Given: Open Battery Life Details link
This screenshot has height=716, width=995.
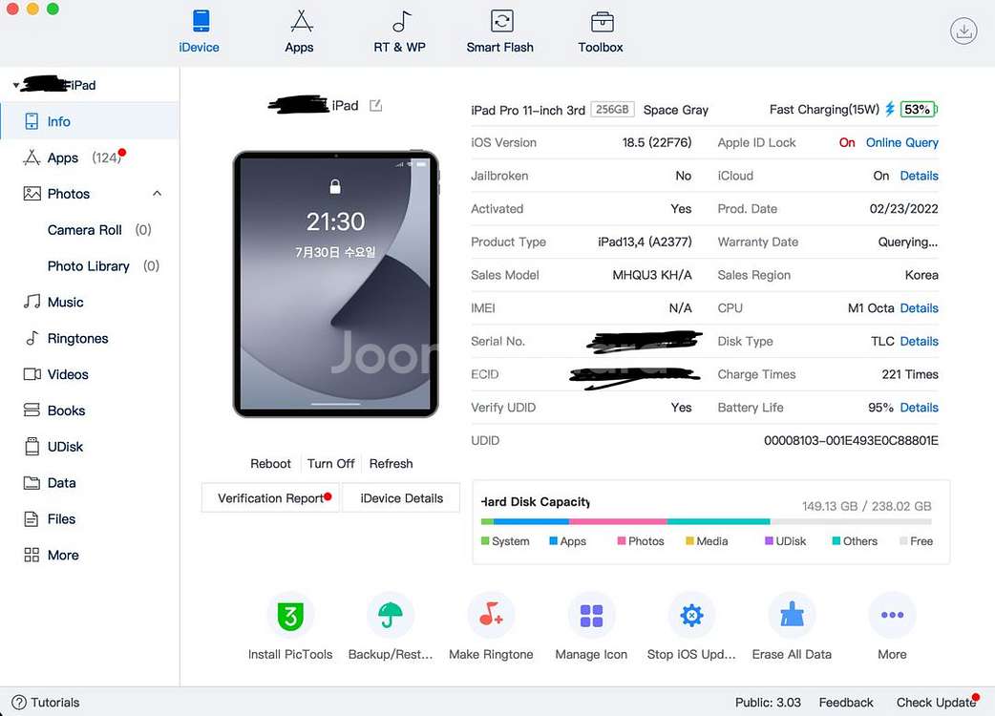Looking at the screenshot, I should (x=919, y=407).
